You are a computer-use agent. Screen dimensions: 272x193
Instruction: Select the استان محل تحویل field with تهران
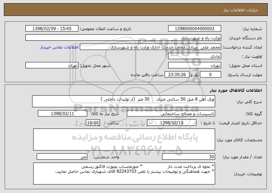tap(194, 66)
